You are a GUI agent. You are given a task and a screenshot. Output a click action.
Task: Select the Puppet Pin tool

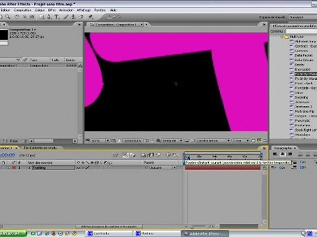[90, 17]
